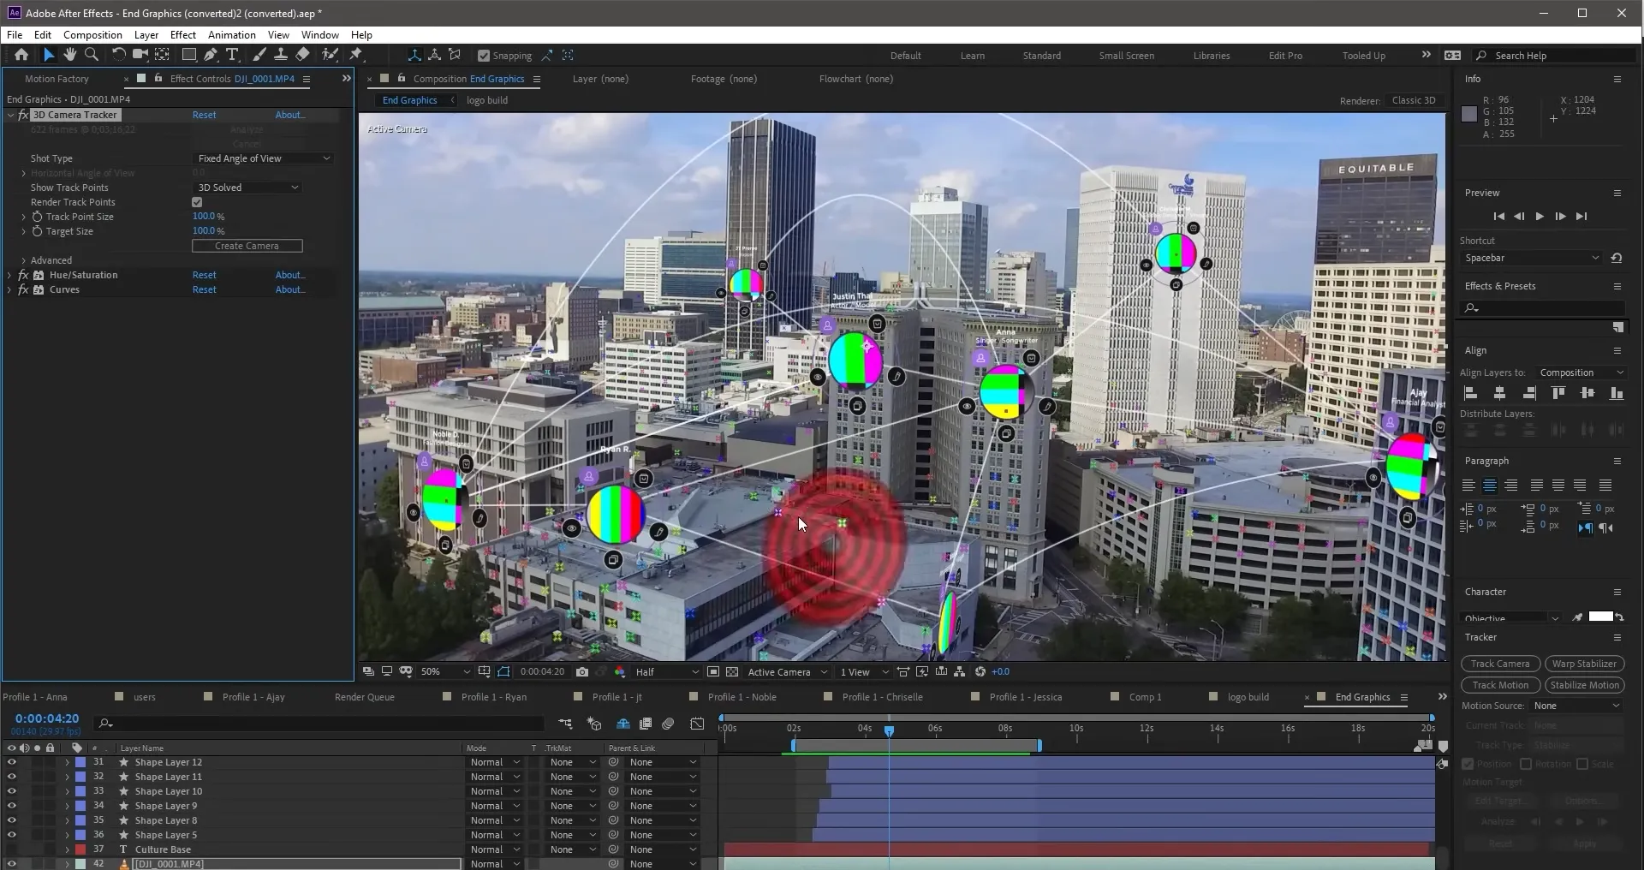Click the Effects & Presets search field
The height and width of the screenshot is (870, 1644).
(1543, 307)
